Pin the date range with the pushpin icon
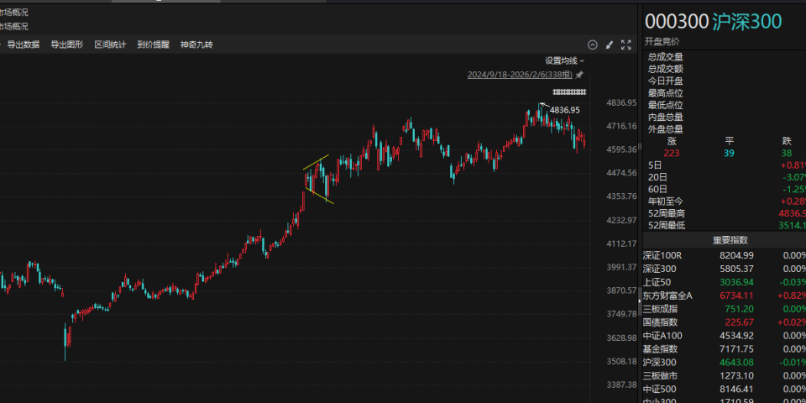The image size is (806, 403). (579, 75)
